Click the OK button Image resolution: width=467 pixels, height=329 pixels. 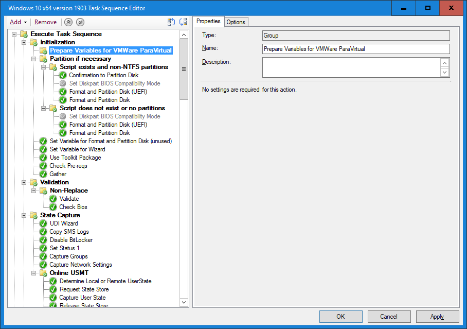[x=340, y=317]
